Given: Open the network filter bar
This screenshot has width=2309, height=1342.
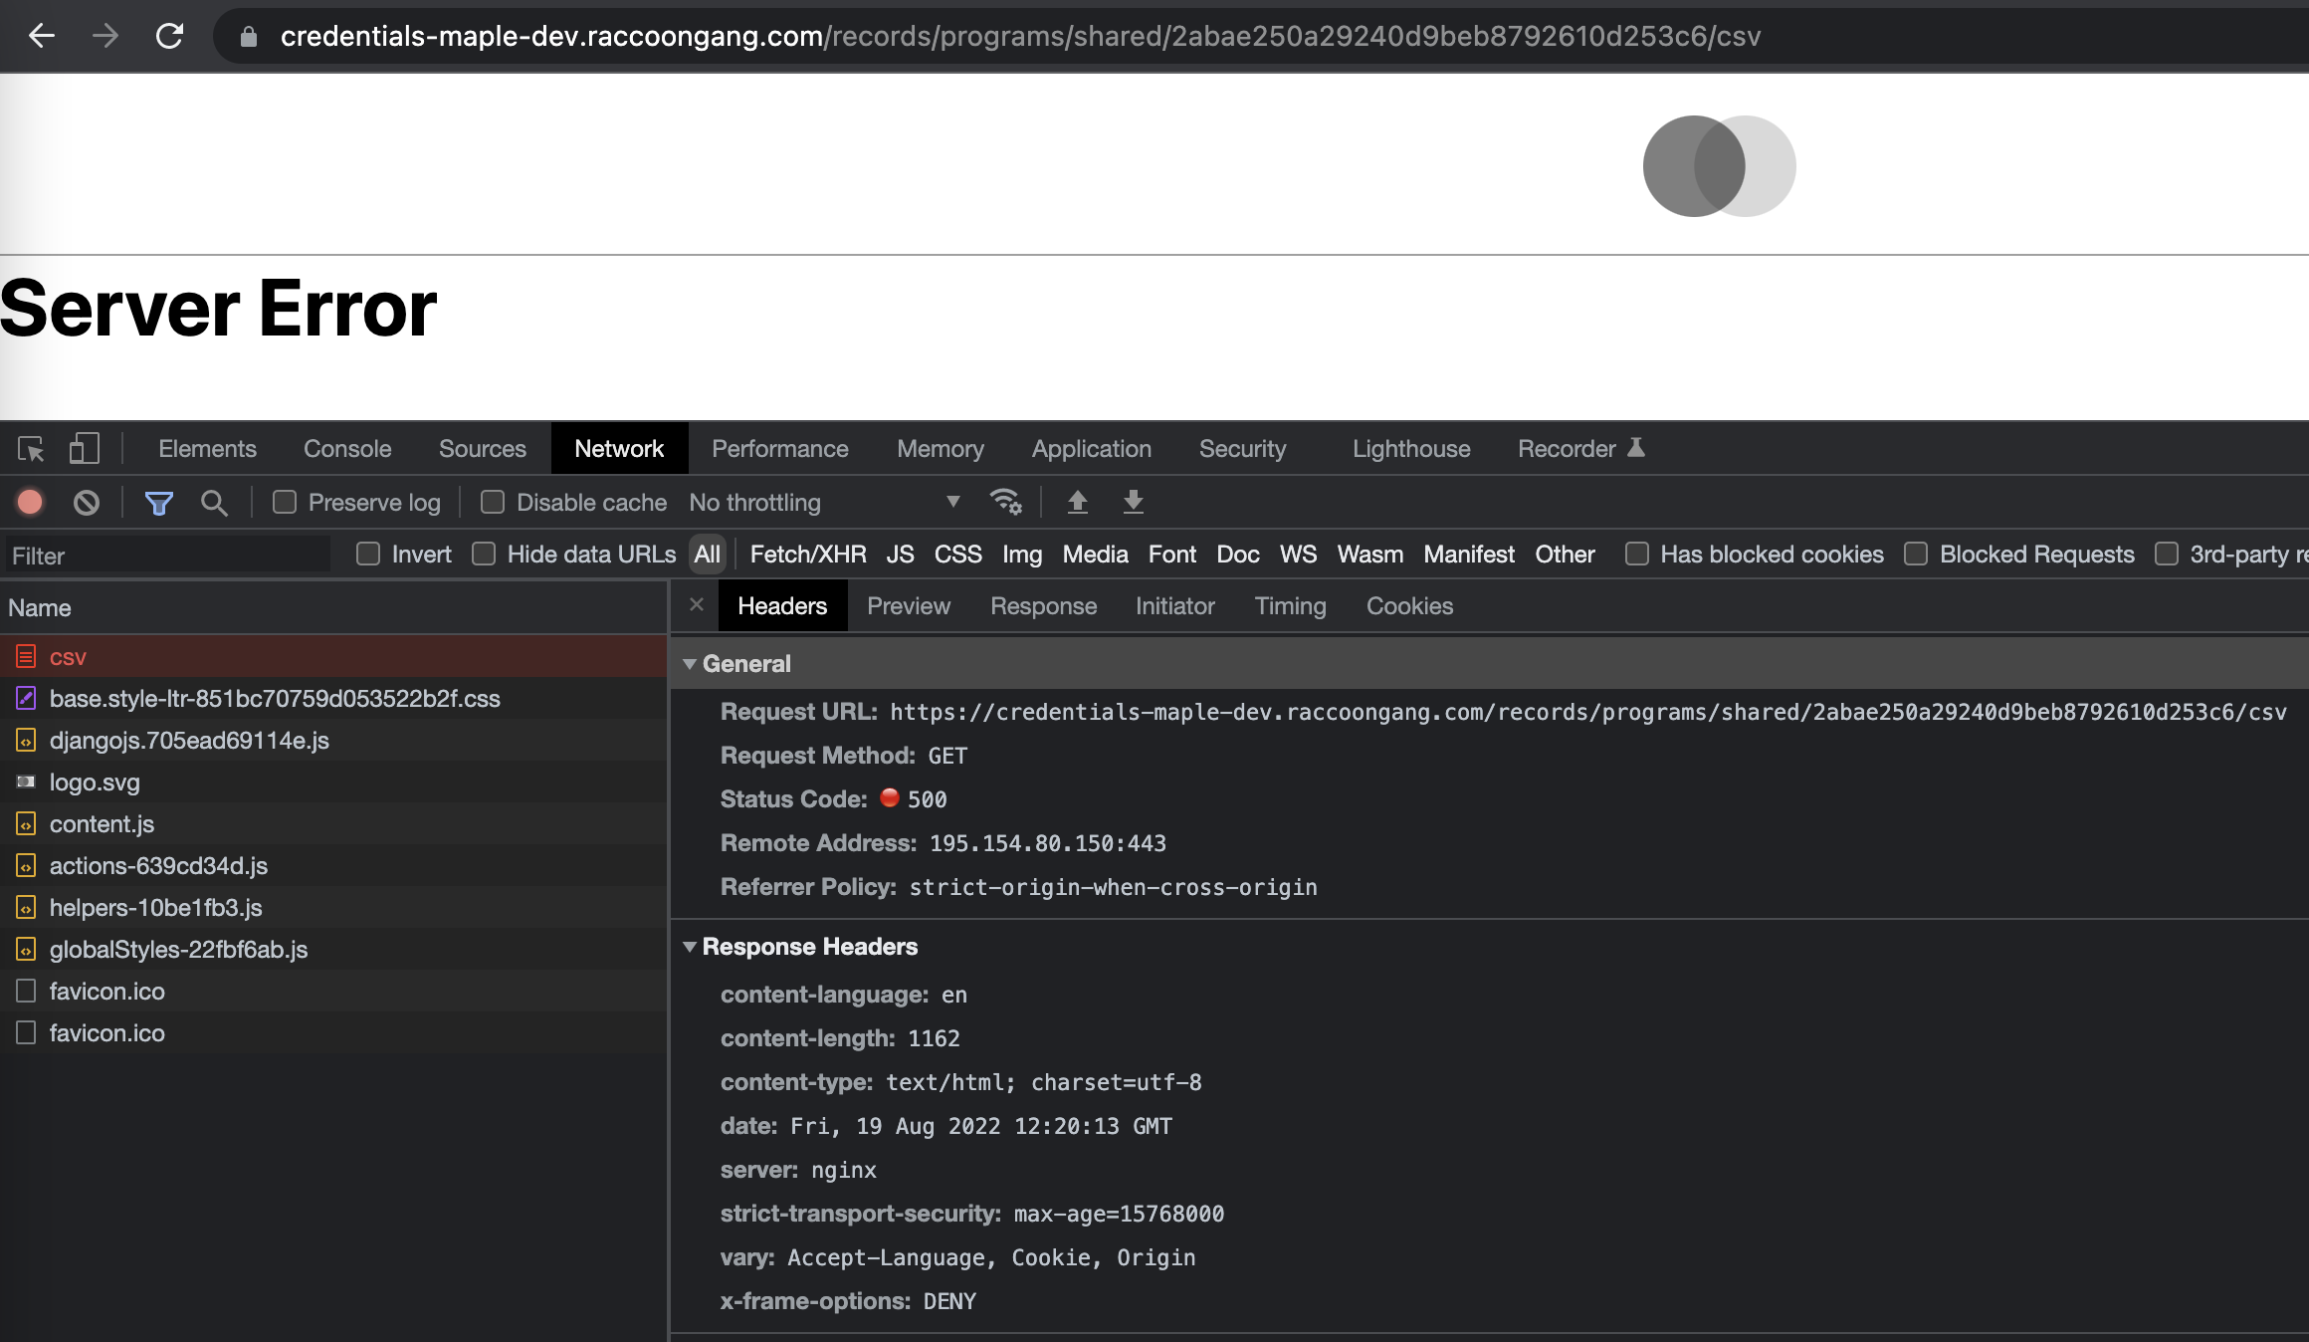Looking at the screenshot, I should tap(159, 503).
